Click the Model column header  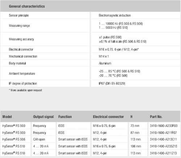7,117
